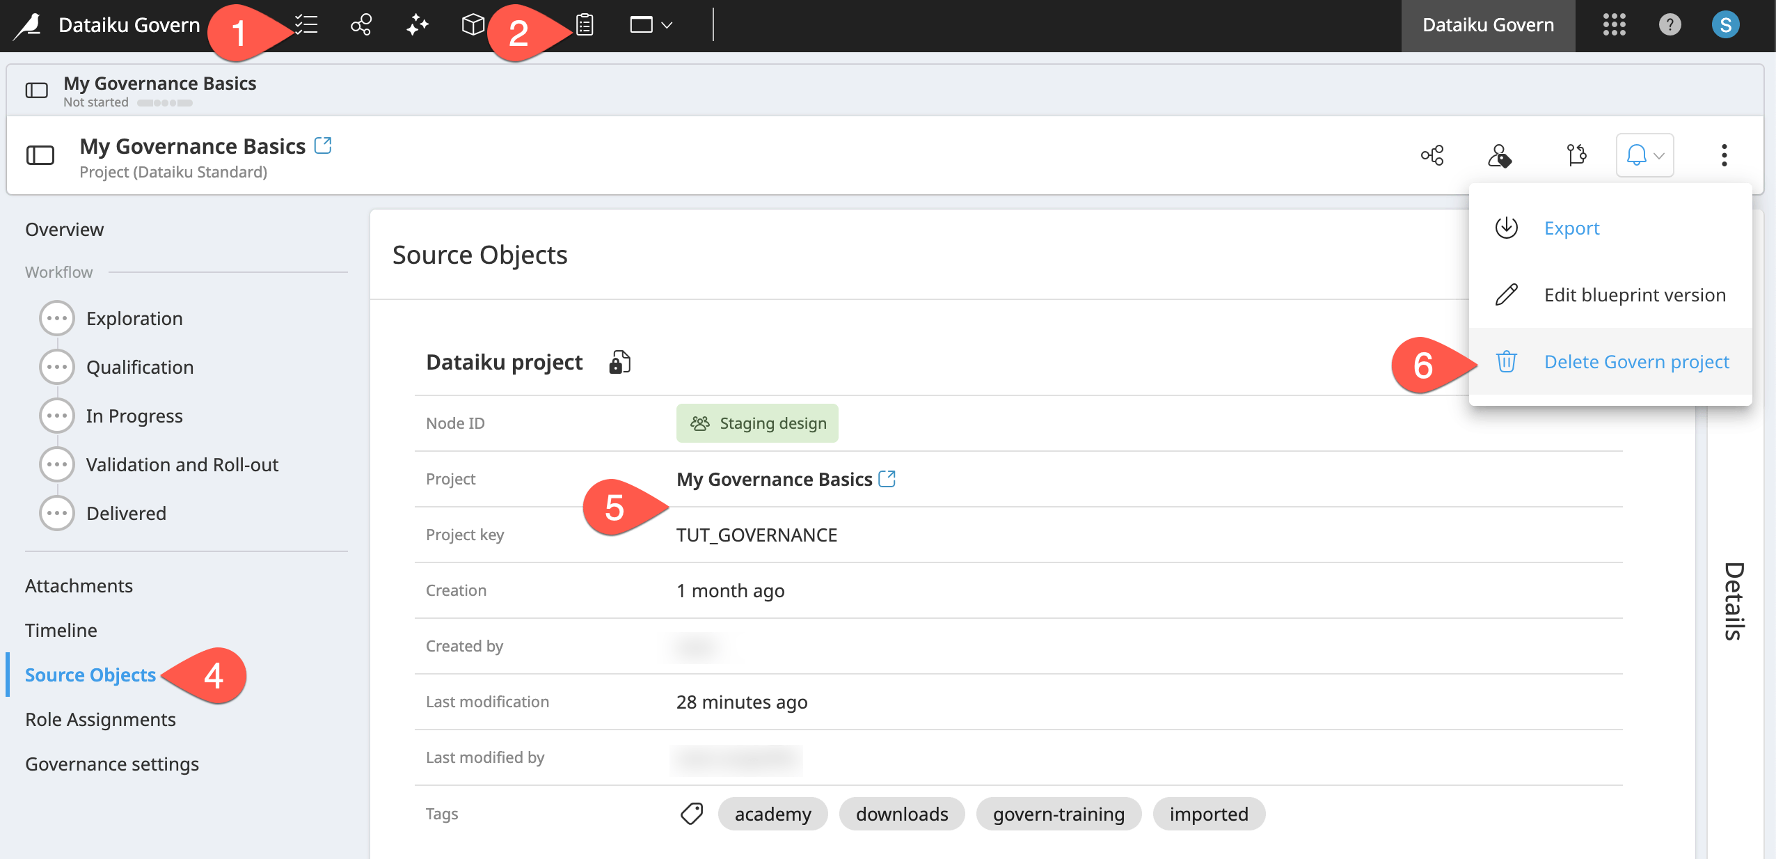Open the notification bell dropdown
The width and height of the screenshot is (1776, 859).
click(1644, 155)
